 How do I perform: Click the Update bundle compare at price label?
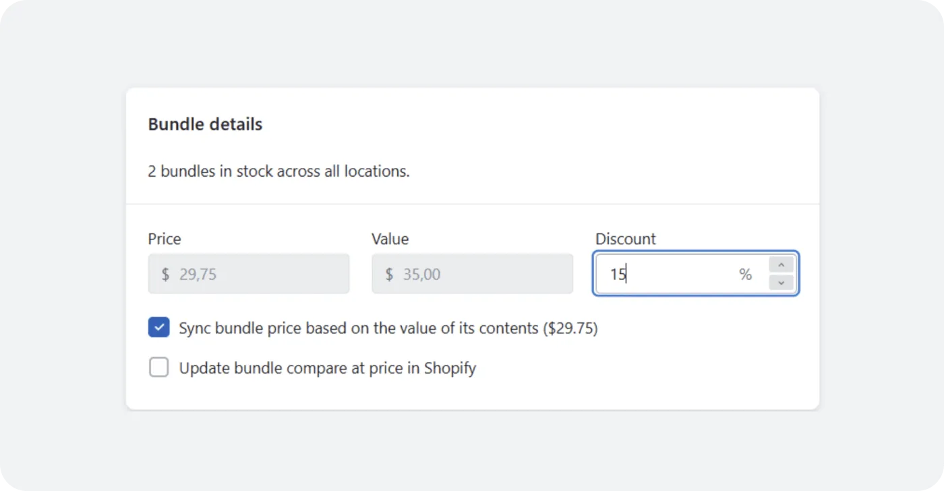(327, 368)
